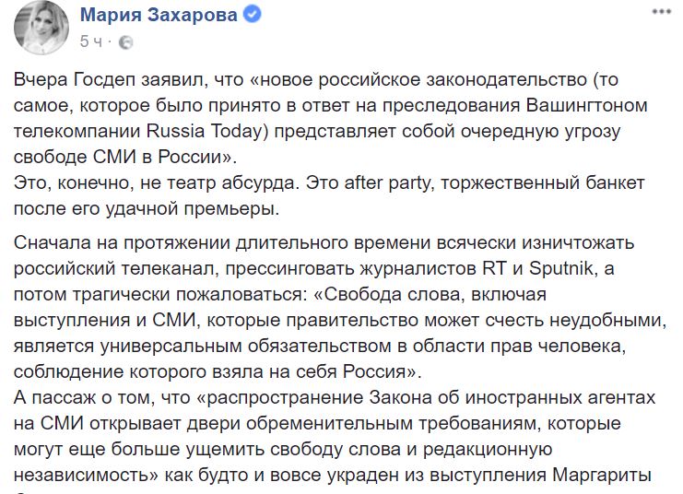
Task: Click the phrase "торжественный банкет"
Action: click(x=543, y=183)
